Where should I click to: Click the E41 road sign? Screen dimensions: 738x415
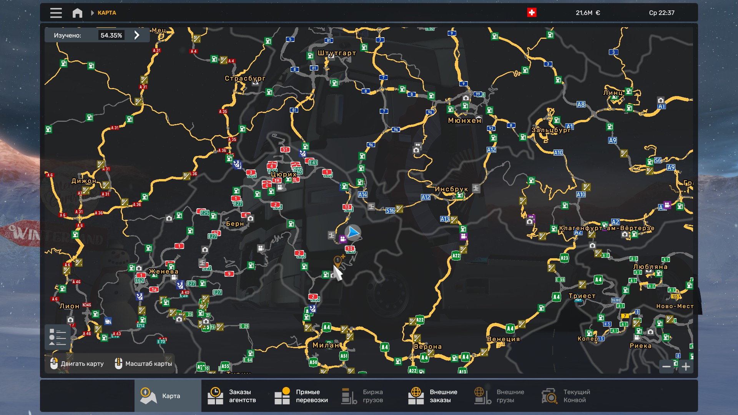click(x=313, y=163)
